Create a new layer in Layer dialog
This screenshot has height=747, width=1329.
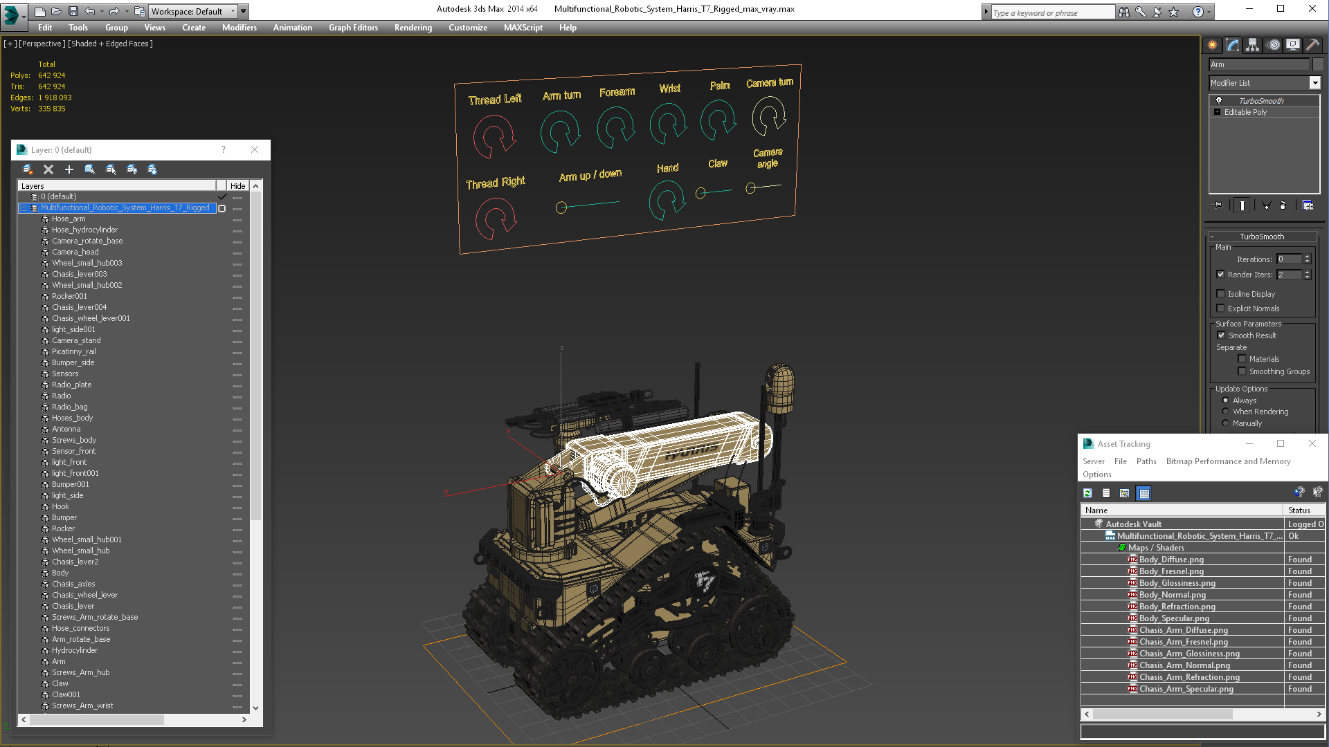[28, 169]
